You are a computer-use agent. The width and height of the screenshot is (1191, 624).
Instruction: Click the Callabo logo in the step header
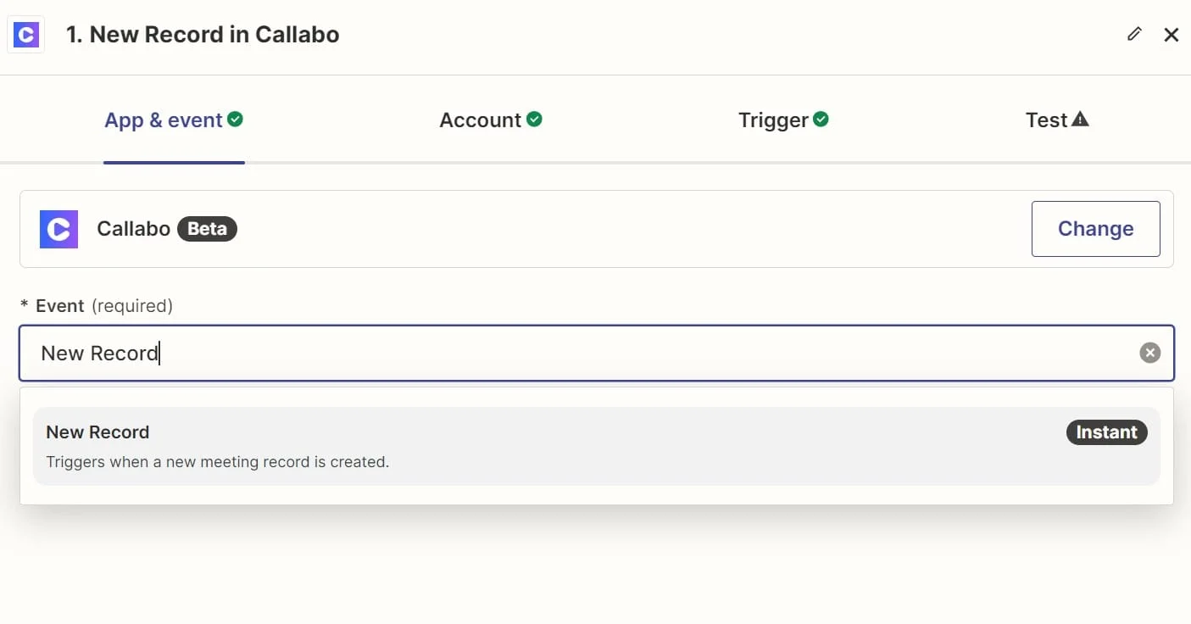26,35
